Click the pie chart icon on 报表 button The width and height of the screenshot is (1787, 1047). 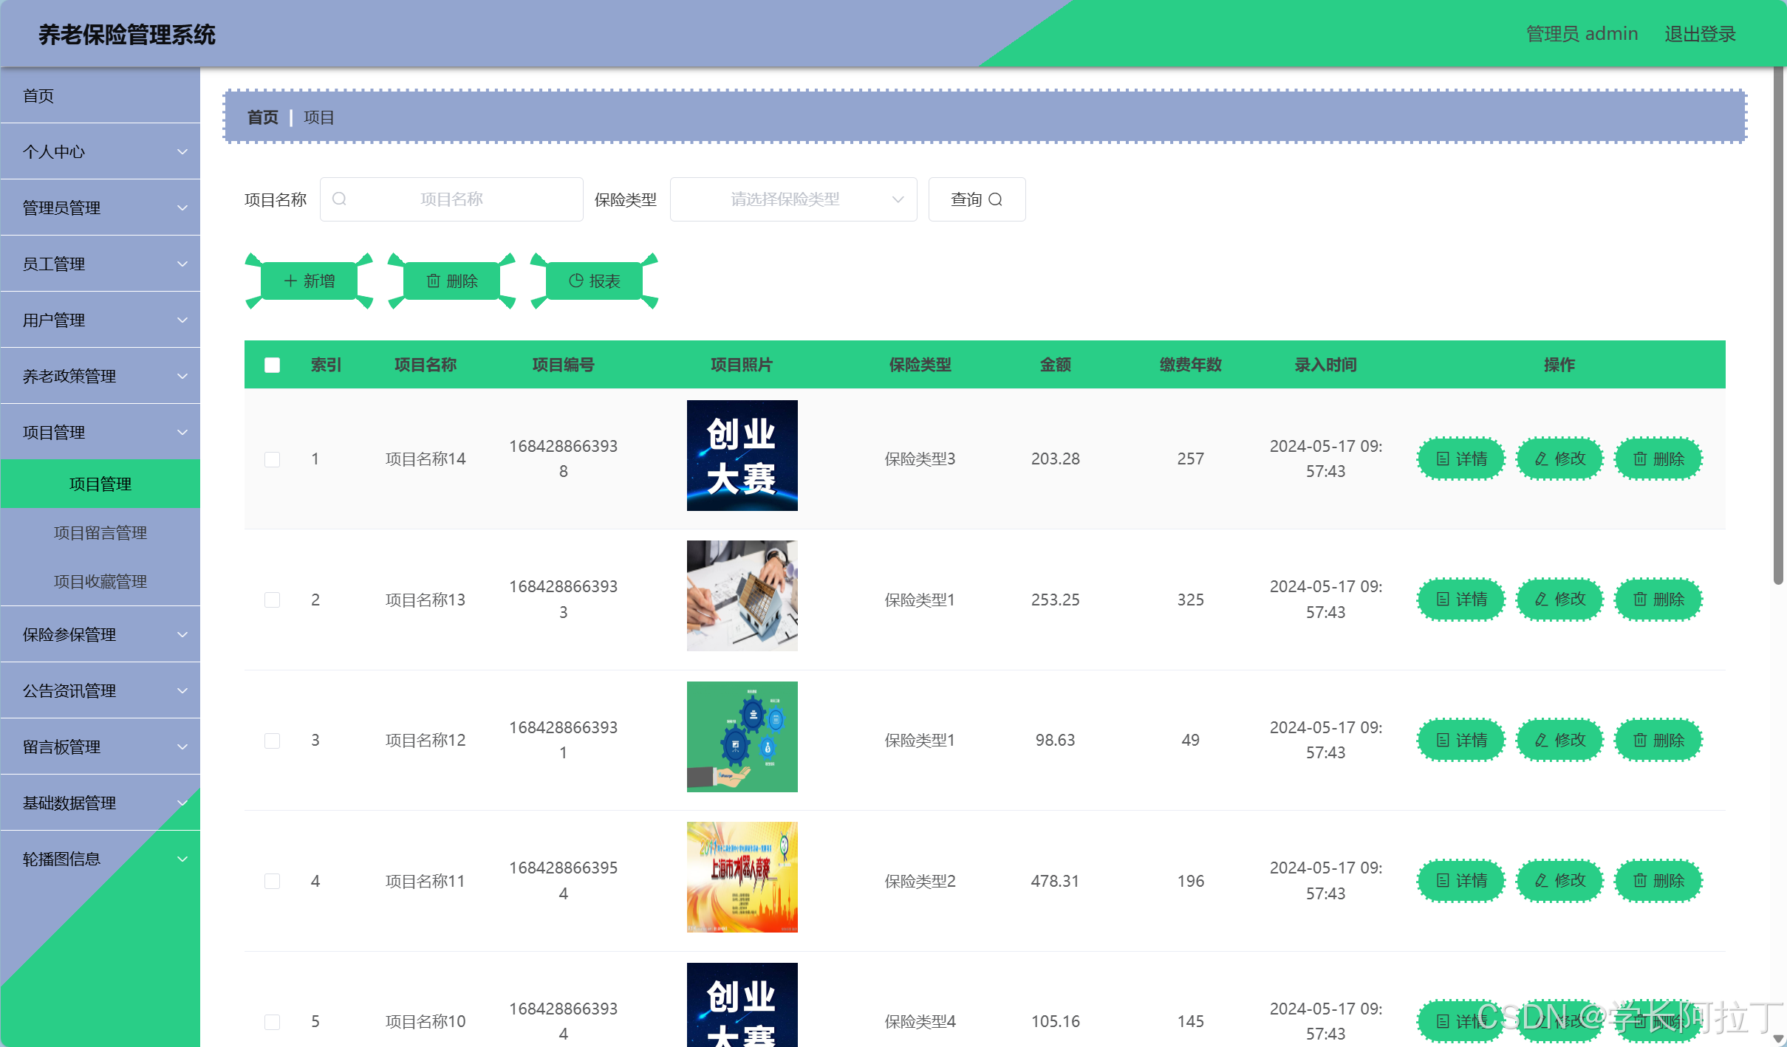point(575,281)
